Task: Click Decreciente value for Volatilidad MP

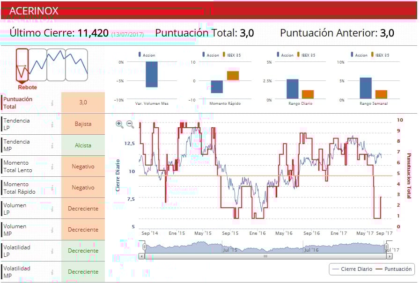Action: click(x=83, y=272)
